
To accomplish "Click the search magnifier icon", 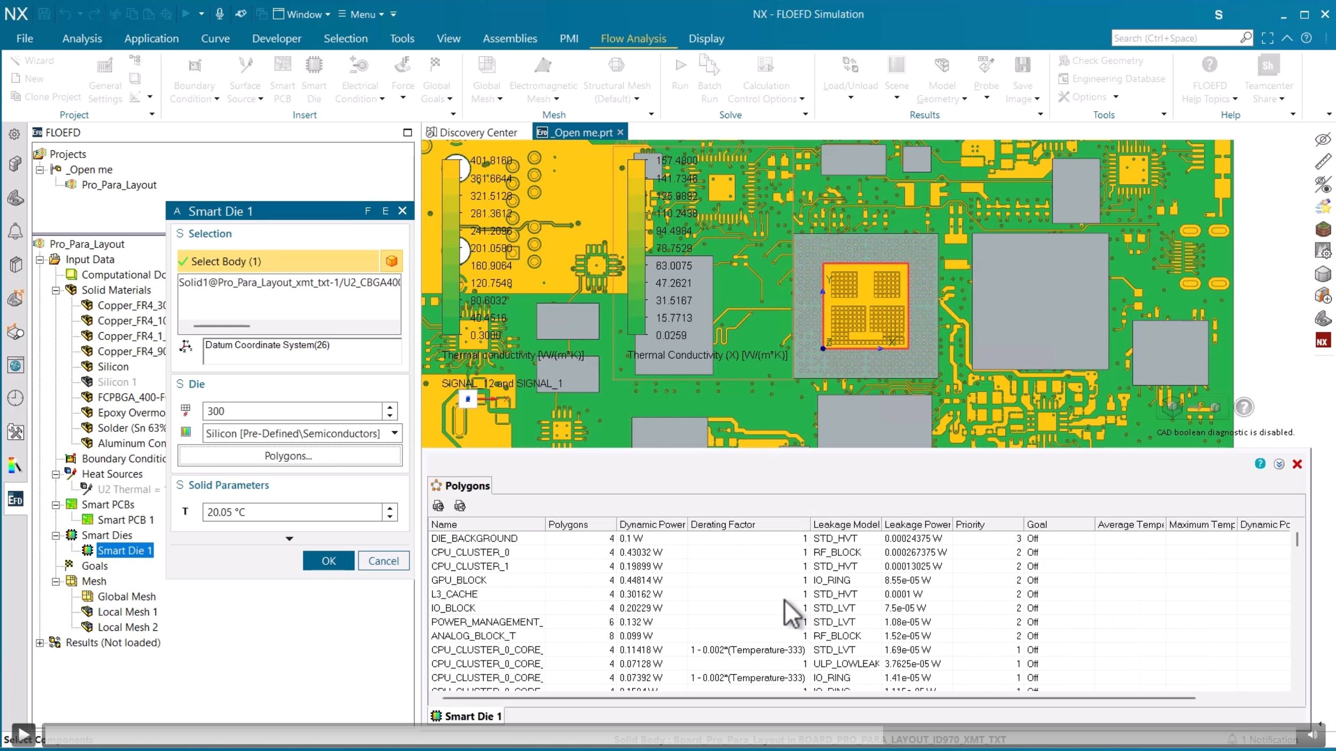I will 1246,37.
